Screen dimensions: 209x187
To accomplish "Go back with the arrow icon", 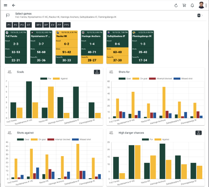I will [14, 5].
